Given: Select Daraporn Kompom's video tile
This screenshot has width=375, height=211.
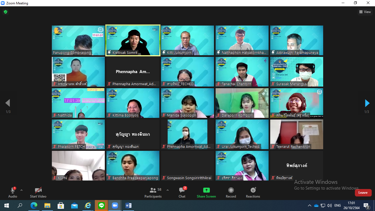Looking at the screenshot, I should click(x=242, y=103).
